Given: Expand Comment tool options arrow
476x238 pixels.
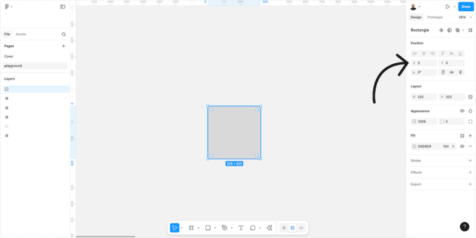Looking at the screenshot, I should pos(260,228).
